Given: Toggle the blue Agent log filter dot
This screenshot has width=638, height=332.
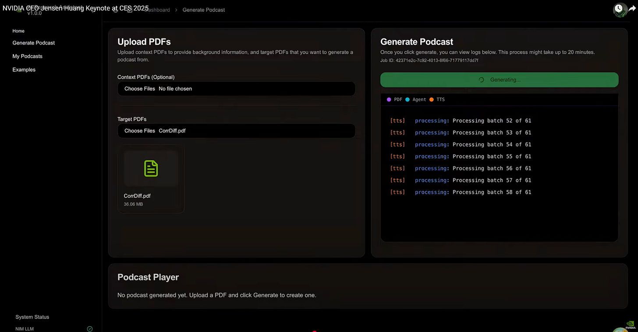Looking at the screenshot, I should click(x=408, y=100).
